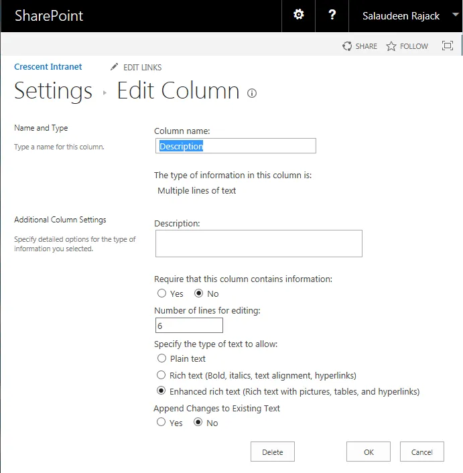Toggle the focus on content icon

pos(448,46)
